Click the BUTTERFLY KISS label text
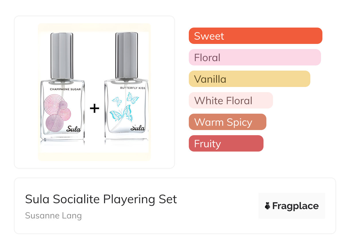 (x=132, y=88)
